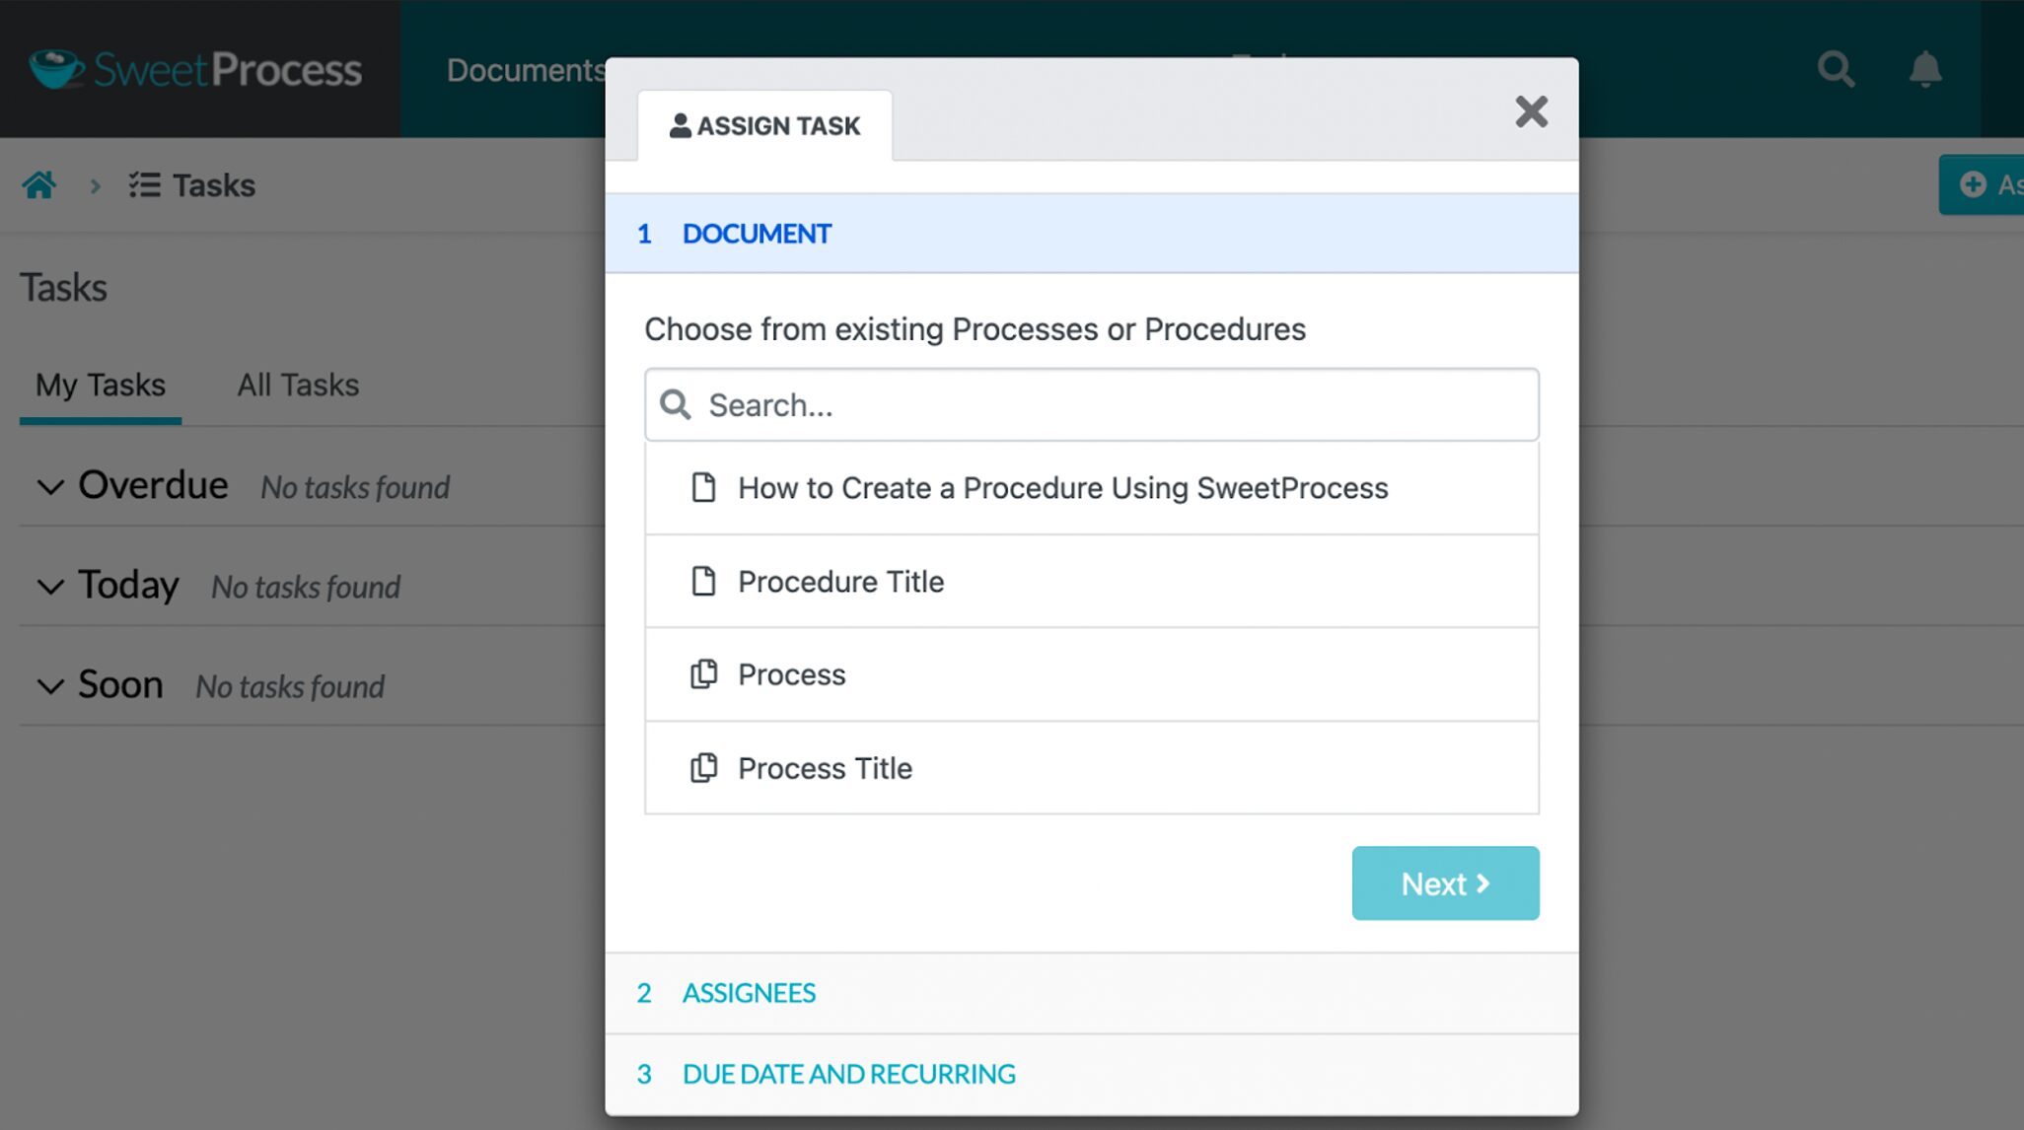
Task: Click the SweetProcess logo icon
Action: [x=55, y=67]
